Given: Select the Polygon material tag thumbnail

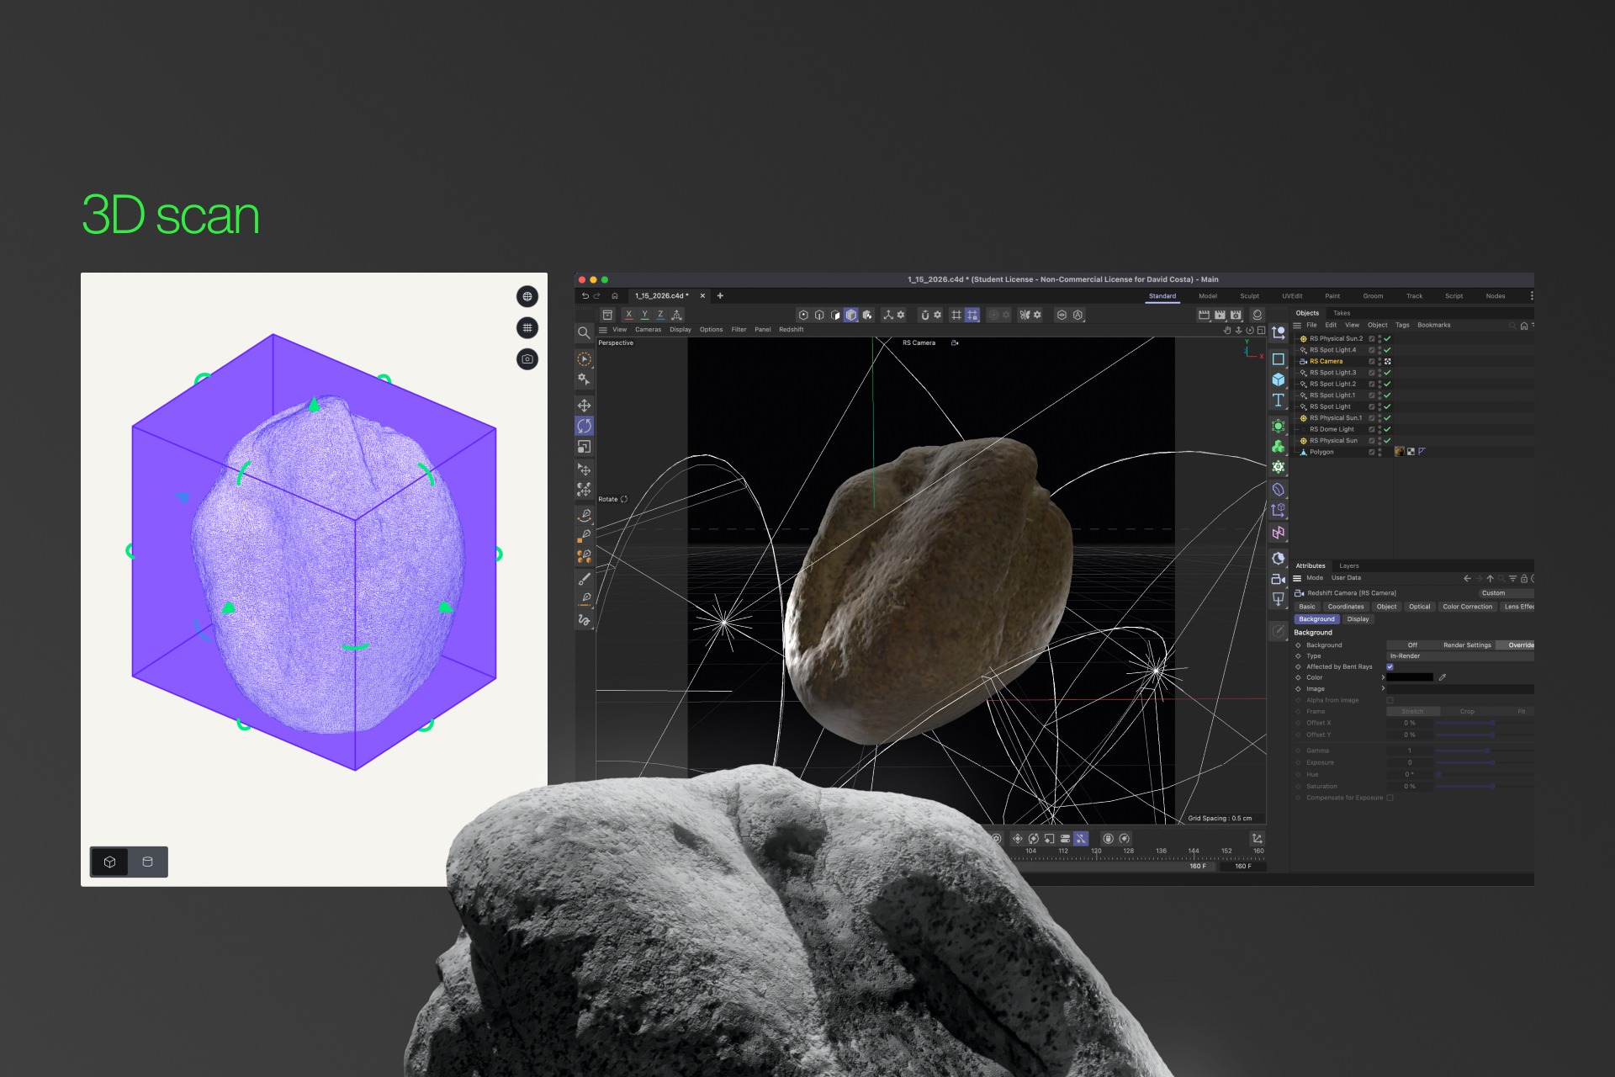Looking at the screenshot, I should pyautogui.click(x=1400, y=452).
